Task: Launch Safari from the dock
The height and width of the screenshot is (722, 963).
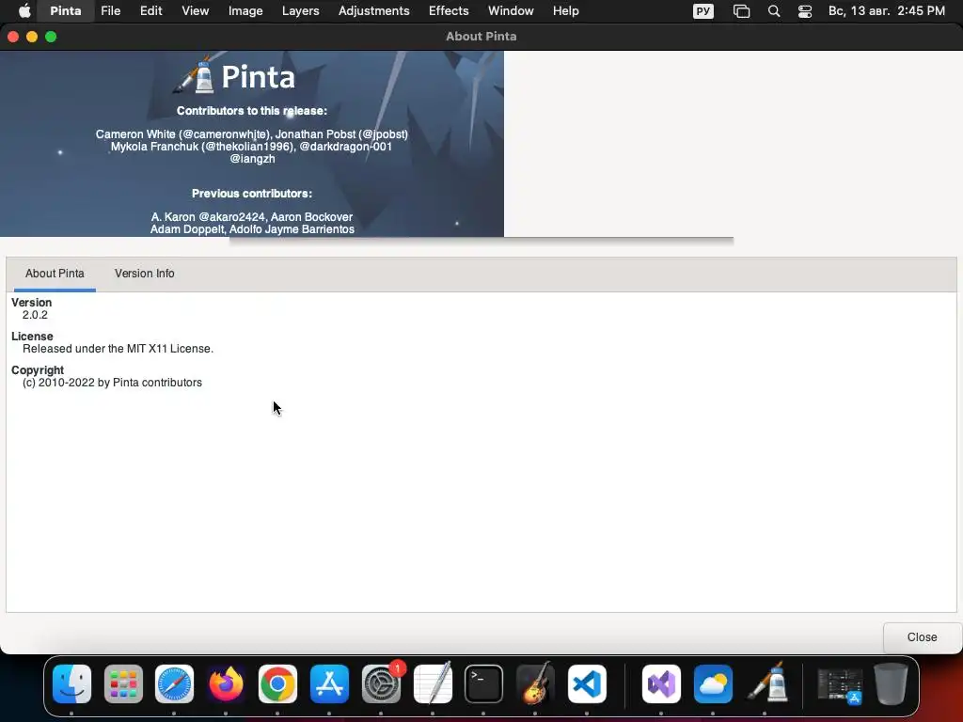Action: pos(174,683)
